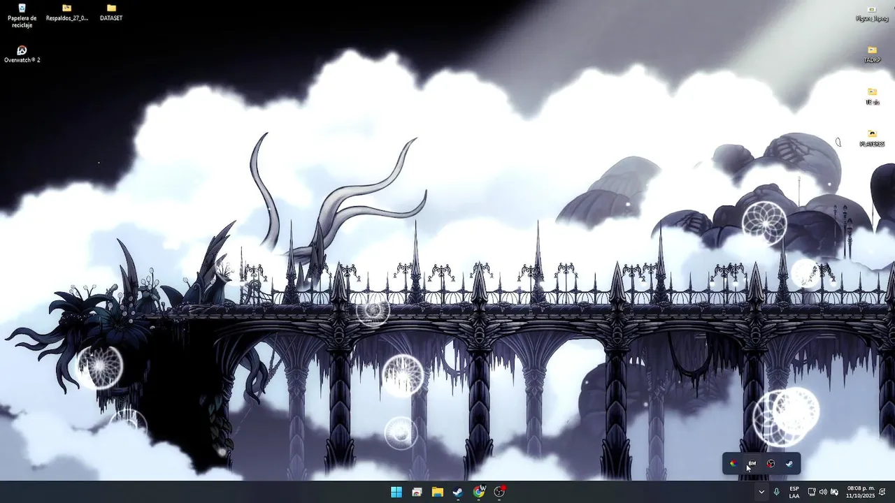This screenshot has height=503, width=895.
Task: Click the OBS tray icon in overflow popup
Action: click(x=771, y=463)
